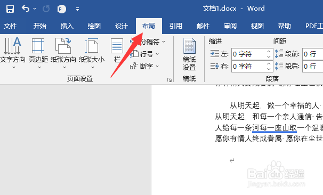Decrease right indent with the down spinner
Image resolution: width=323 pixels, height=195 pixels.
[x=269, y=69]
